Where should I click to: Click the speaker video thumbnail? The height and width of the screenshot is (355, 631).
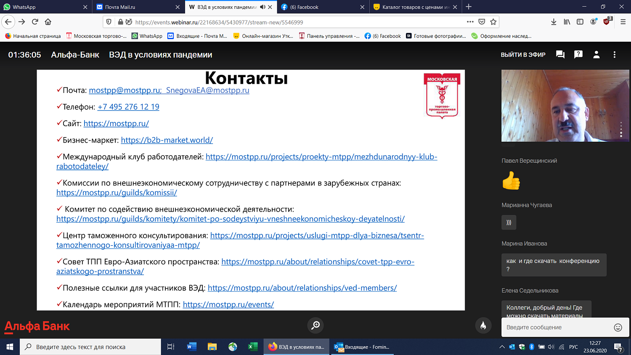pyautogui.click(x=565, y=106)
